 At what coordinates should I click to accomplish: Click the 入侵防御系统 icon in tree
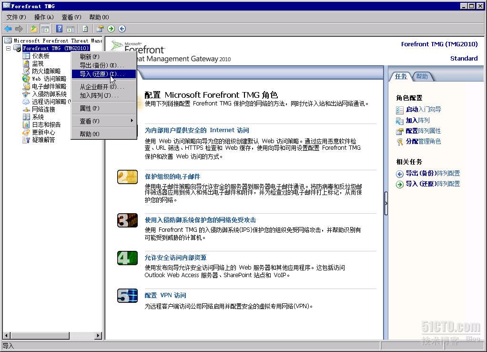[x=26, y=94]
